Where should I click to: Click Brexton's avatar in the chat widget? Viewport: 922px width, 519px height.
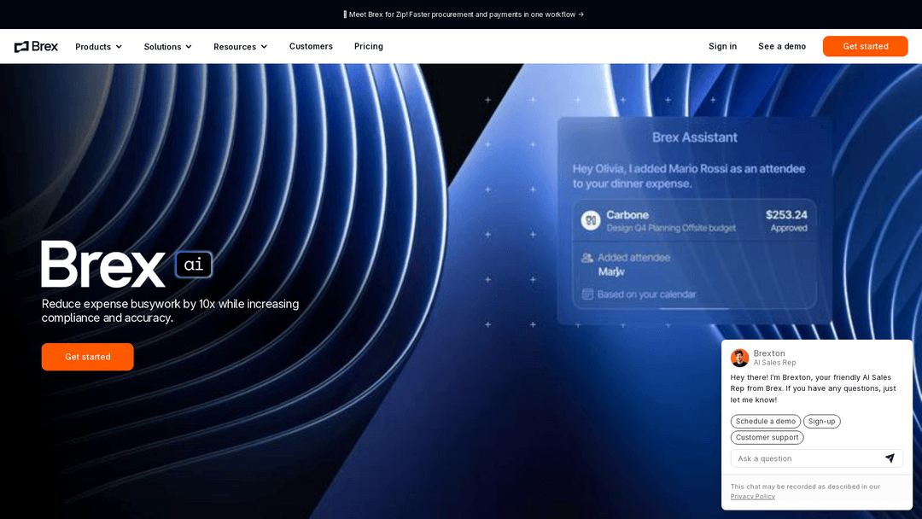tap(739, 358)
